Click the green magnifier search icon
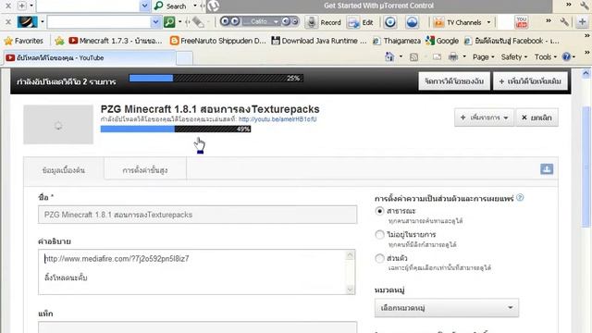592x333 pixels. pyautogui.click(x=169, y=22)
